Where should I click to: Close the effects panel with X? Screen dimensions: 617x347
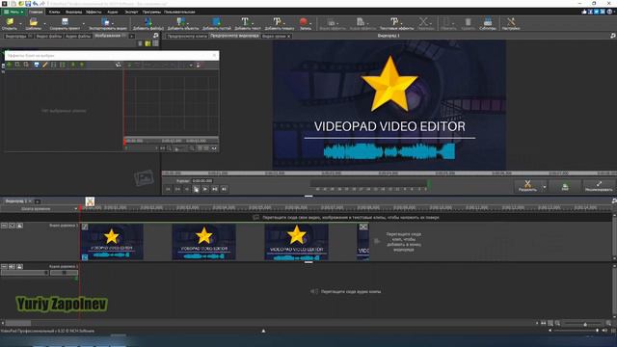point(214,56)
